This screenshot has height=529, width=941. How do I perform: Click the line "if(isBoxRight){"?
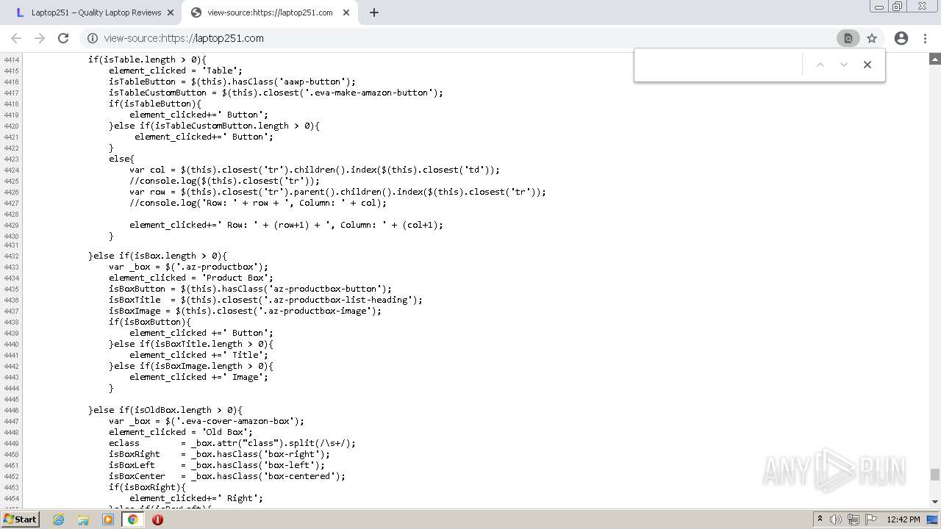(x=147, y=487)
